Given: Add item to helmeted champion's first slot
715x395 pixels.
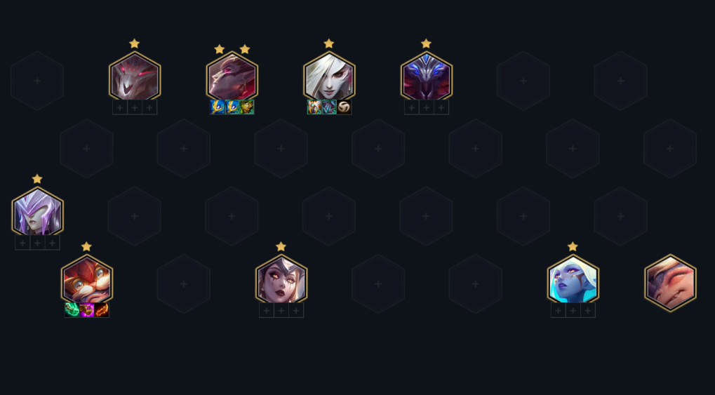Looking at the screenshot, I should coord(22,243).
